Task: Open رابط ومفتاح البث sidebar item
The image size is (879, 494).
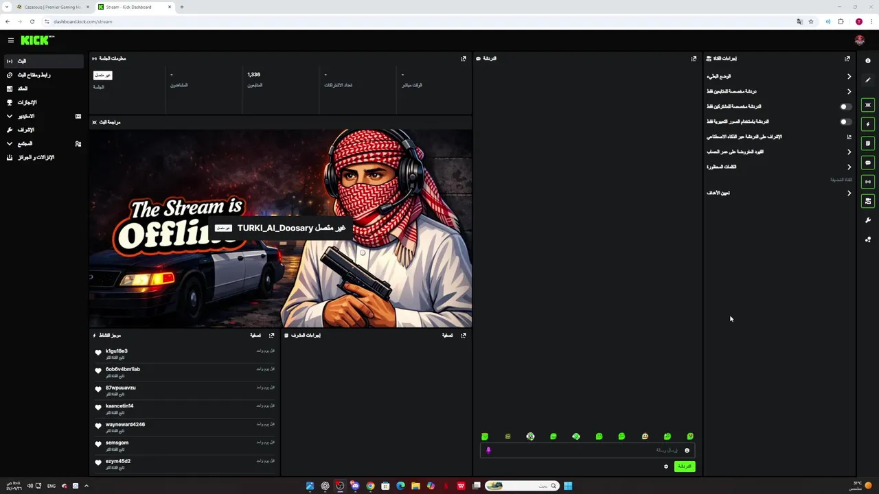Action: (43, 75)
